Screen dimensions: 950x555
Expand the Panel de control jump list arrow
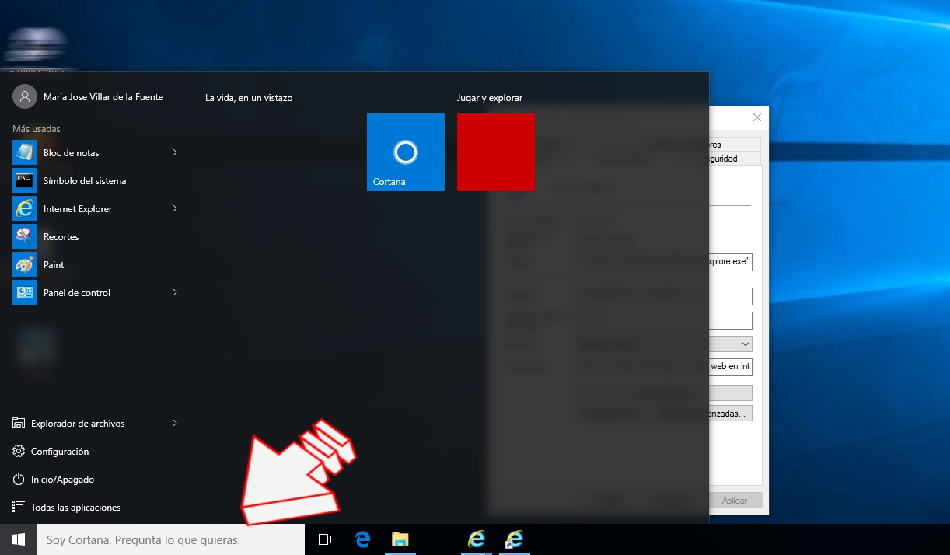(x=175, y=293)
